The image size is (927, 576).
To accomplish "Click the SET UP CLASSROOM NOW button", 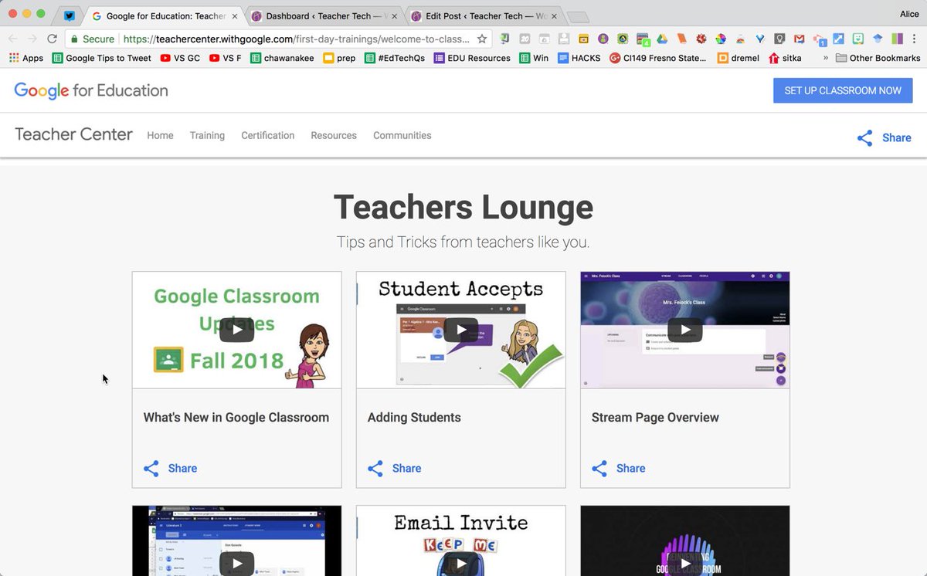I will (843, 90).
